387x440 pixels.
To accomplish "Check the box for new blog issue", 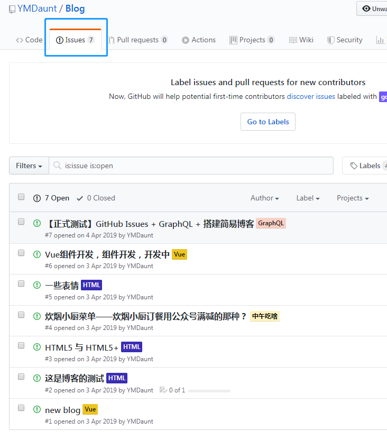I will tap(21, 408).
